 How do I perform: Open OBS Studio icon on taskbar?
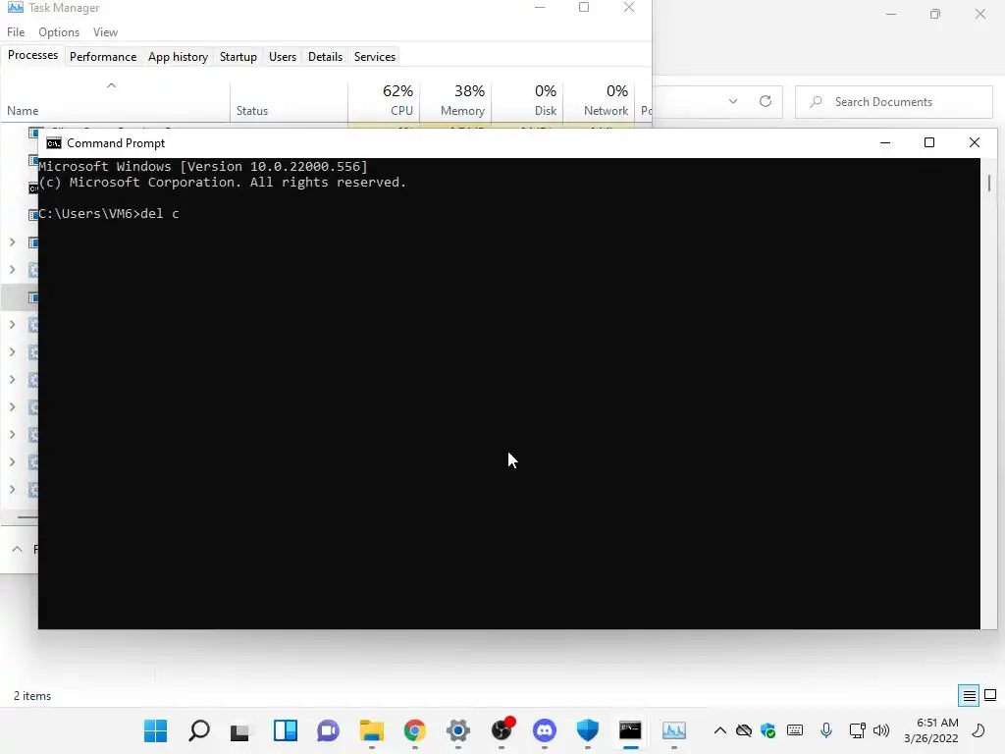tap(502, 730)
